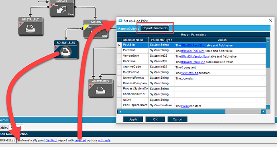Click the System.Boolean type cell for PrintReportParam
This screenshot has width=277, height=147.
pyautogui.click(x=162, y=105)
